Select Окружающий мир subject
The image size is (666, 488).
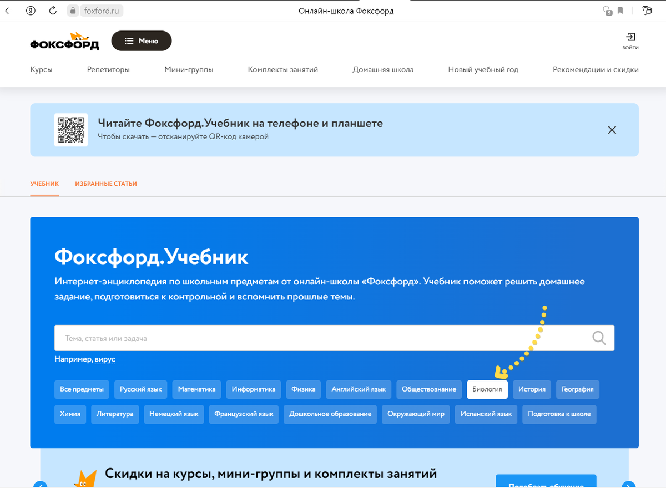click(x=416, y=414)
